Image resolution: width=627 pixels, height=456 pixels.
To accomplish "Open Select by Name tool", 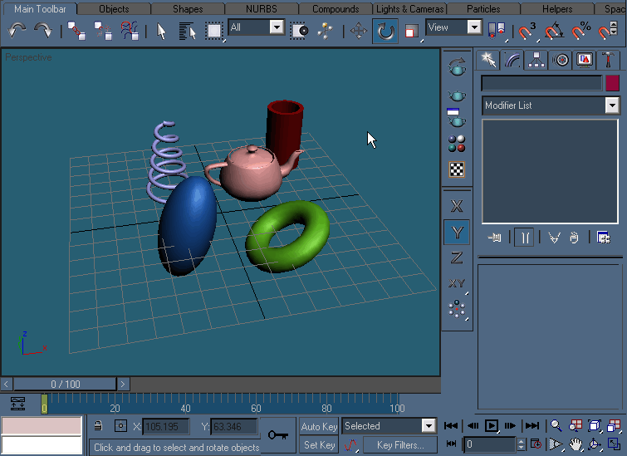I will click(187, 31).
